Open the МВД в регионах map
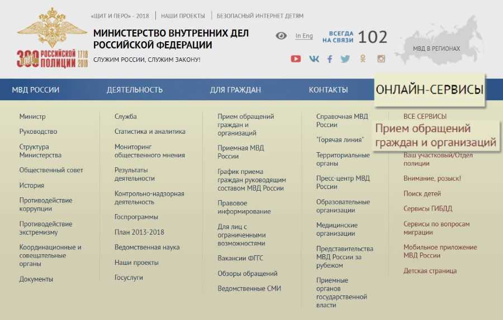 coord(436,49)
